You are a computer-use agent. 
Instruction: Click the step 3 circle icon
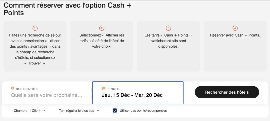168,28
